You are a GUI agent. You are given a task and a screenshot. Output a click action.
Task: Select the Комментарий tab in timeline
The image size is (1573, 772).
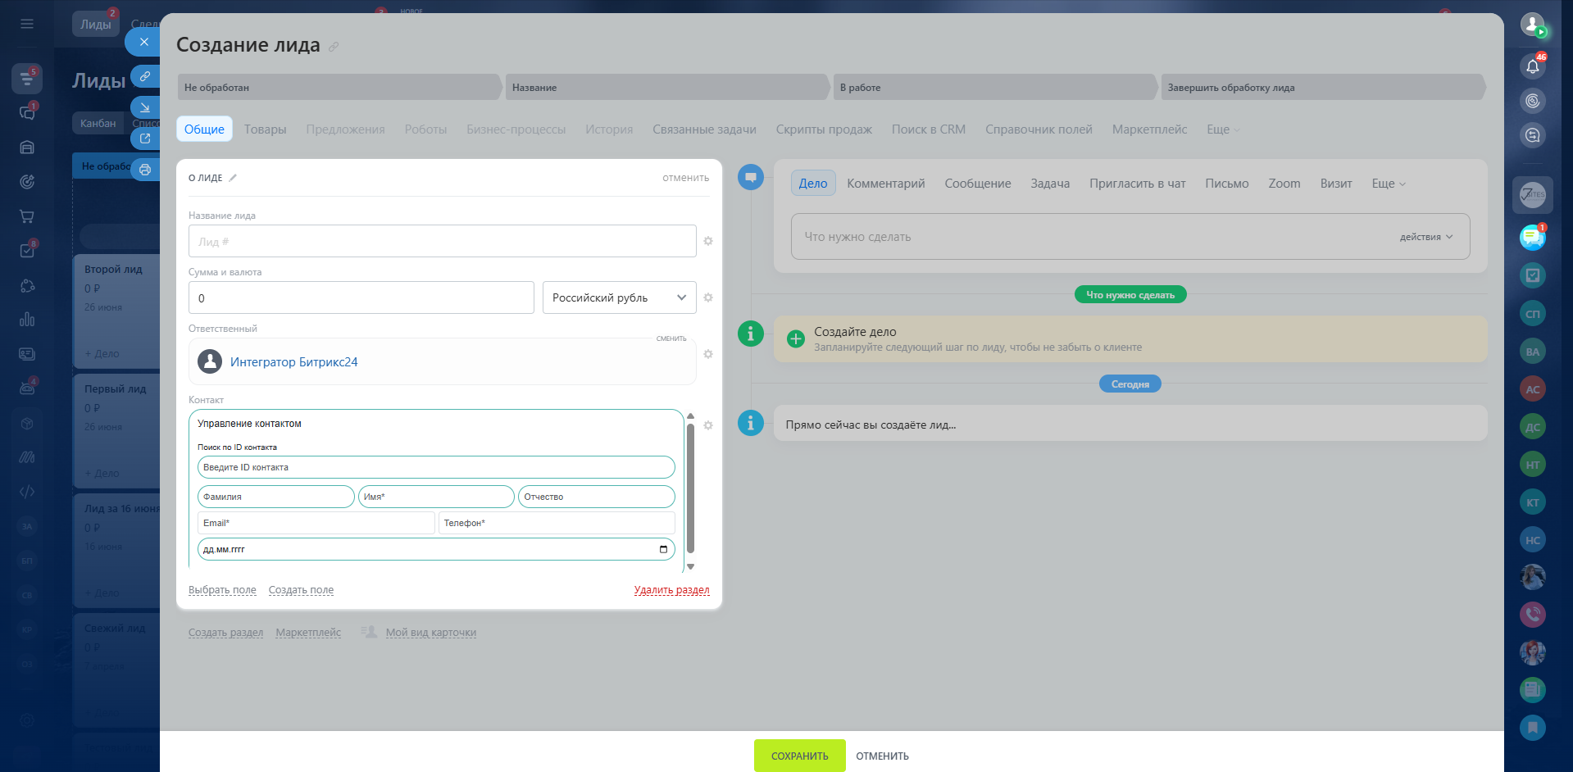[885, 184]
